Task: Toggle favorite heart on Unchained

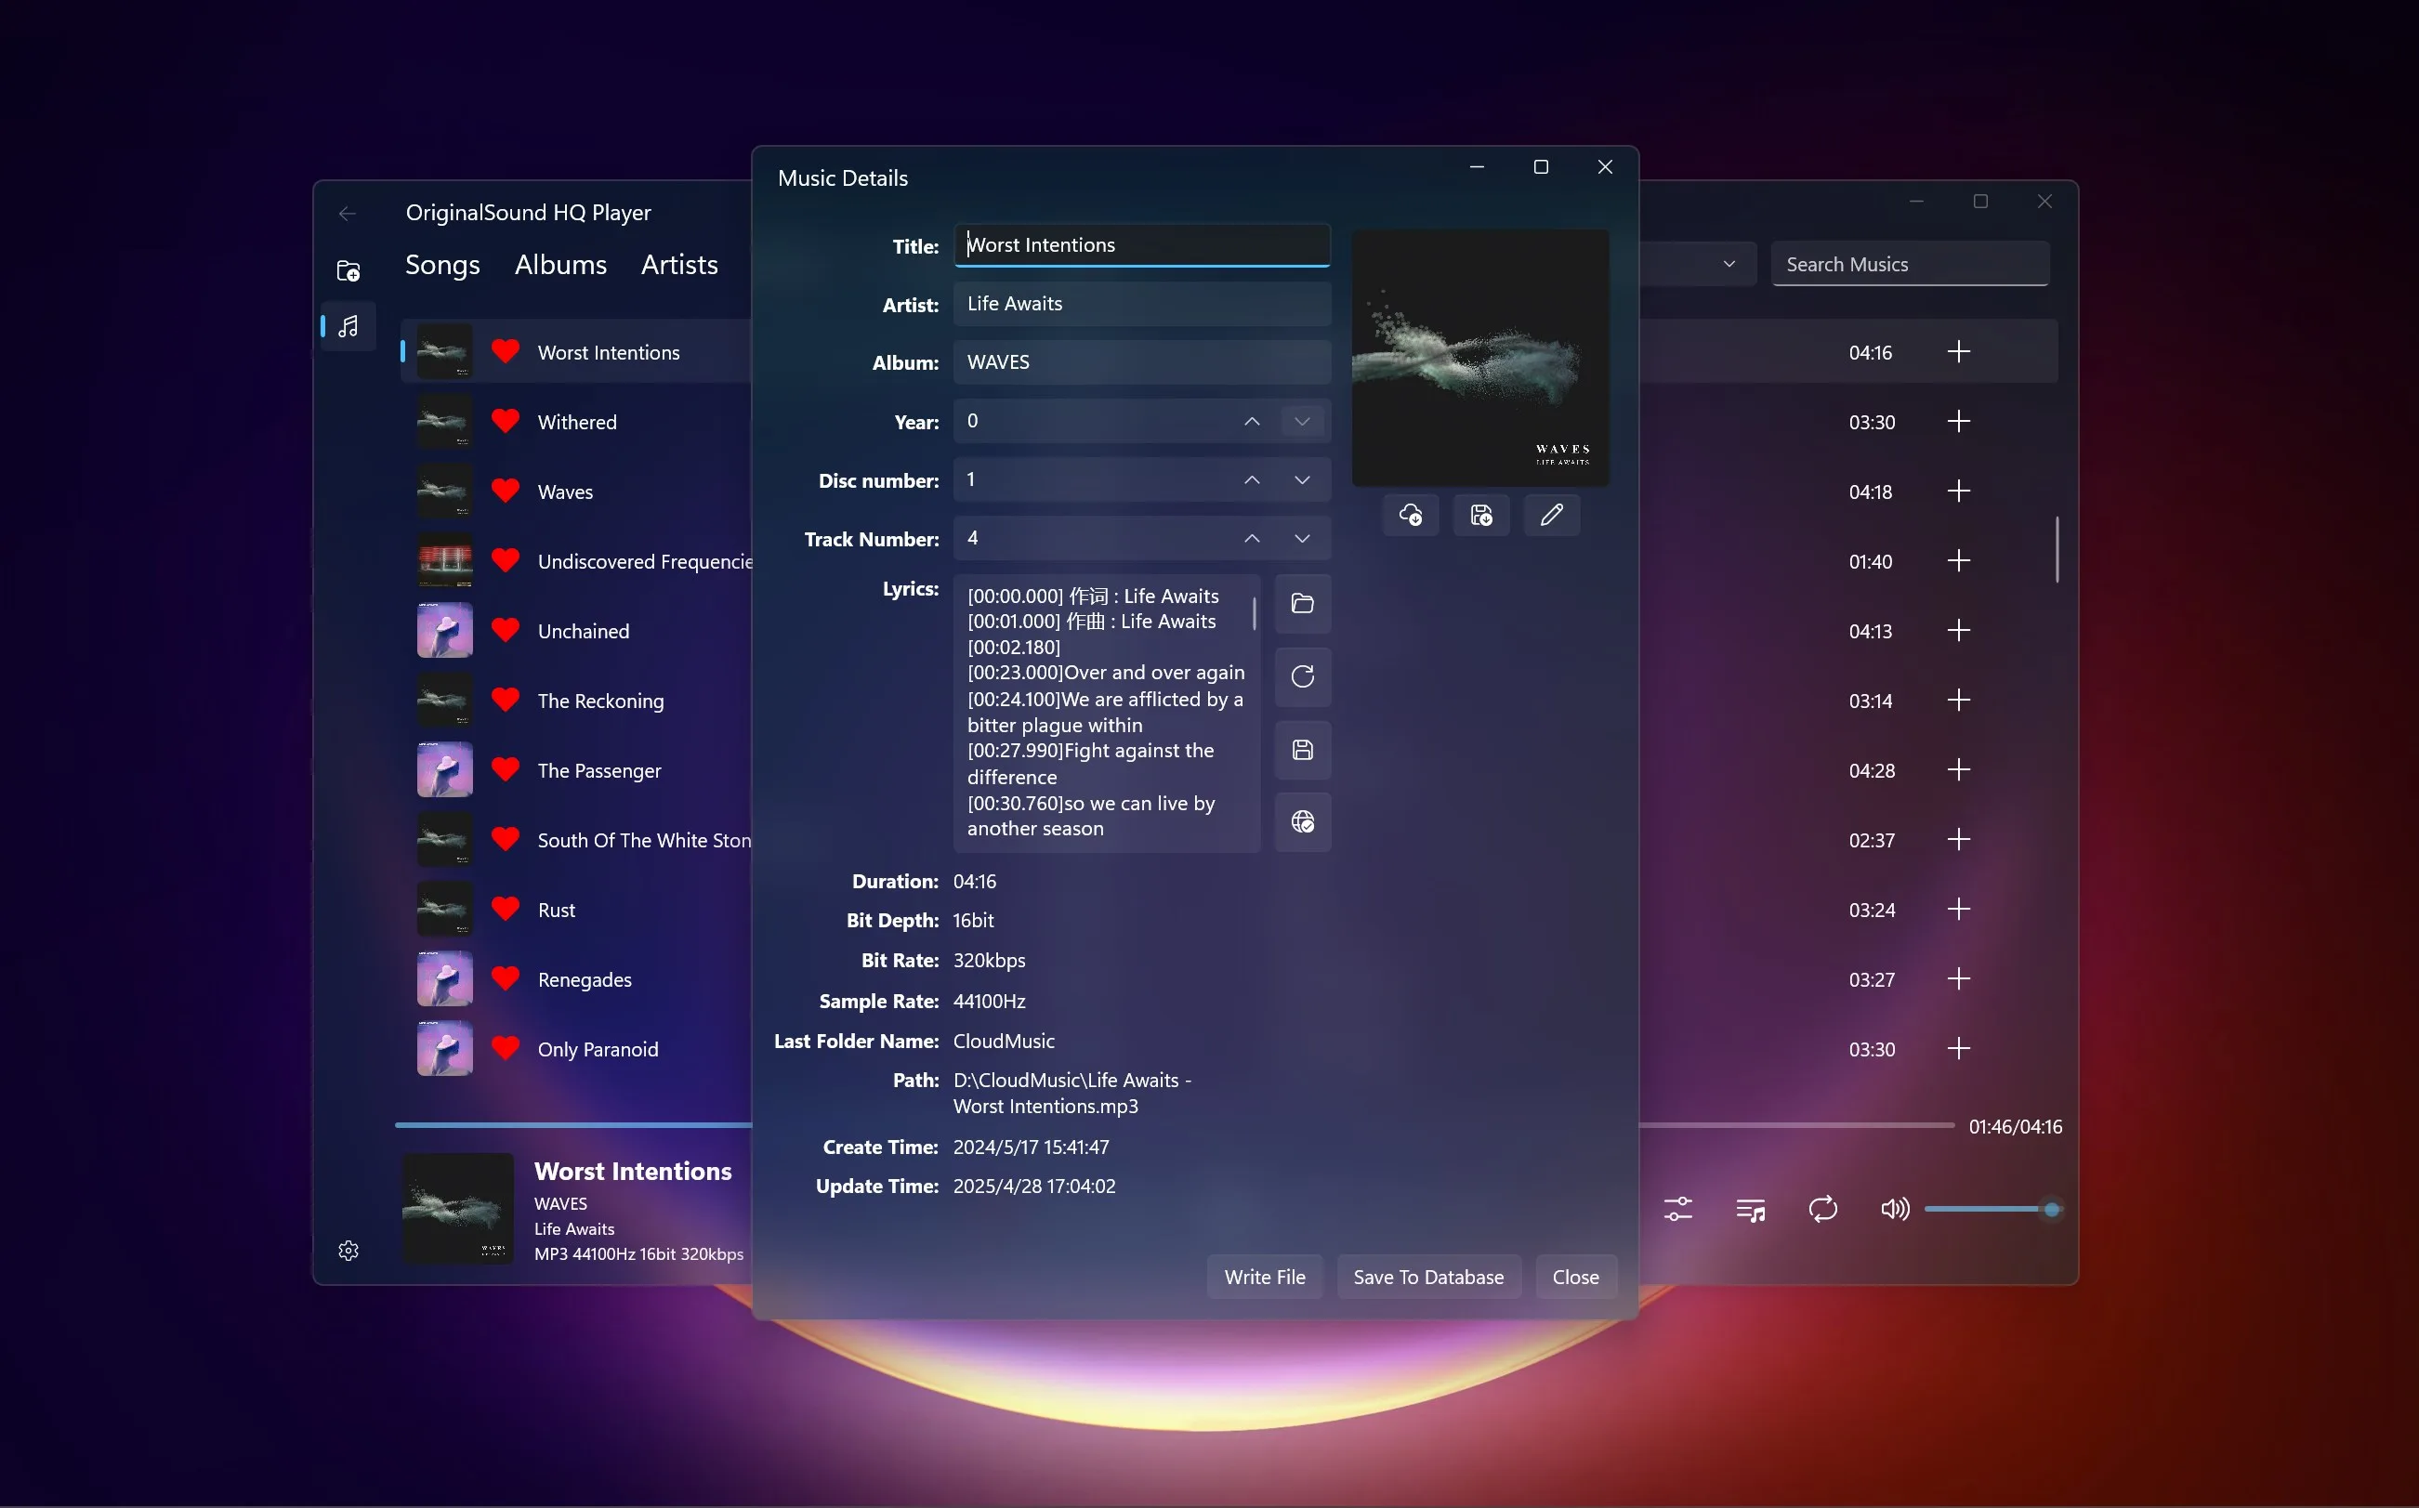Action: [506, 630]
